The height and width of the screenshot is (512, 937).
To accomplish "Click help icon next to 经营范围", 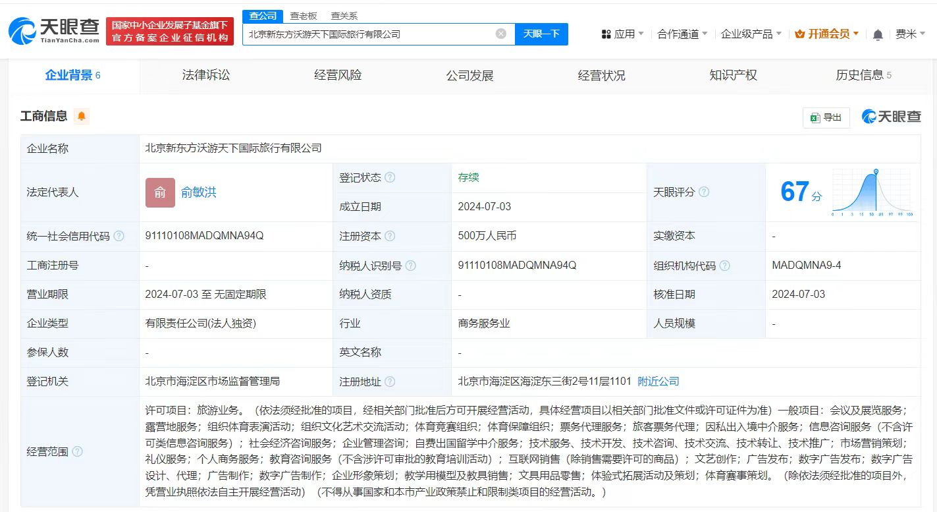I will point(77,451).
